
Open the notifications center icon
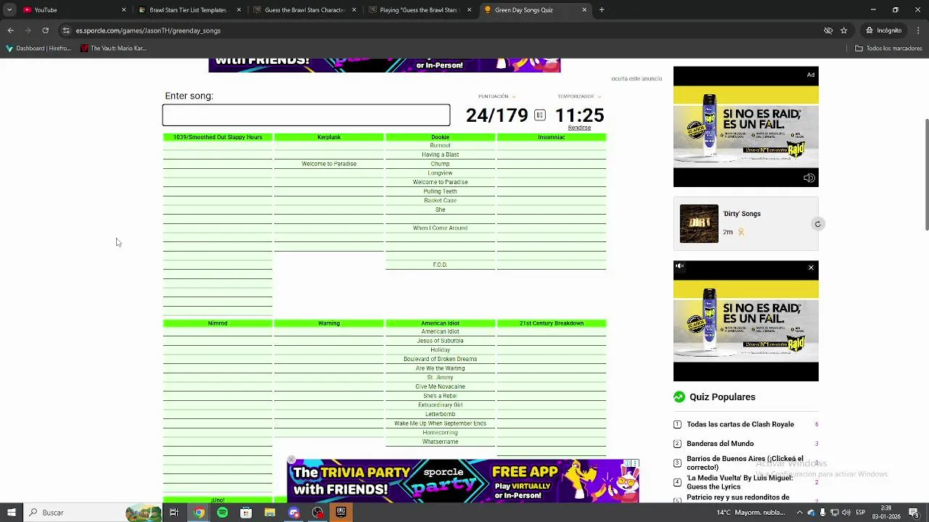coord(914,513)
